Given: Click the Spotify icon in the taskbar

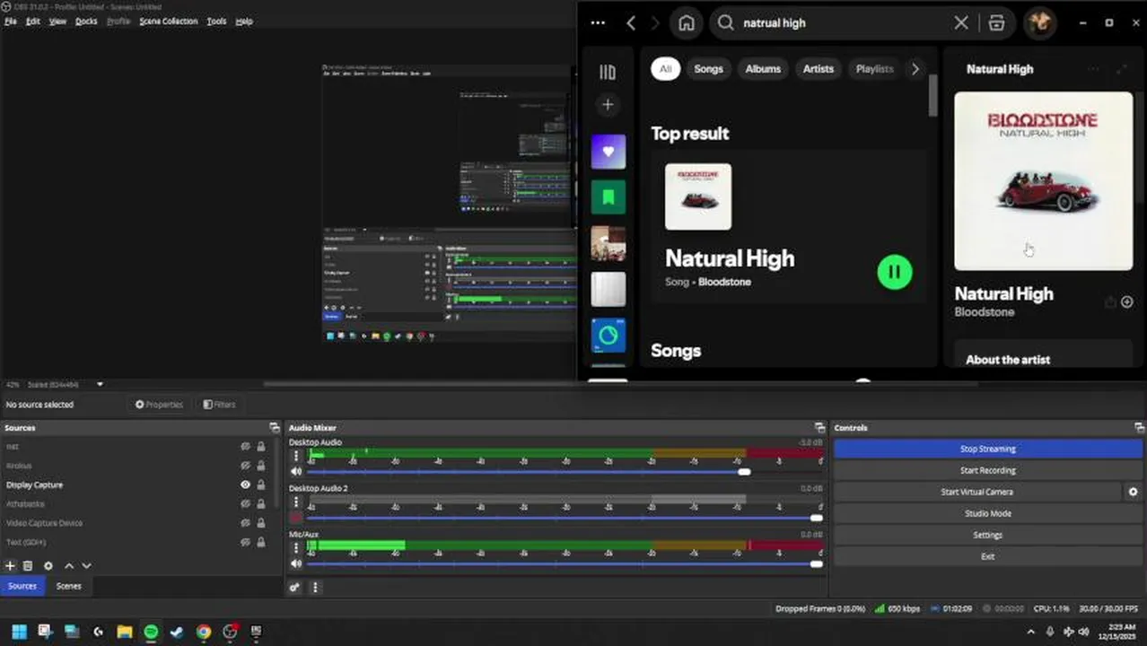Looking at the screenshot, I should (x=151, y=632).
